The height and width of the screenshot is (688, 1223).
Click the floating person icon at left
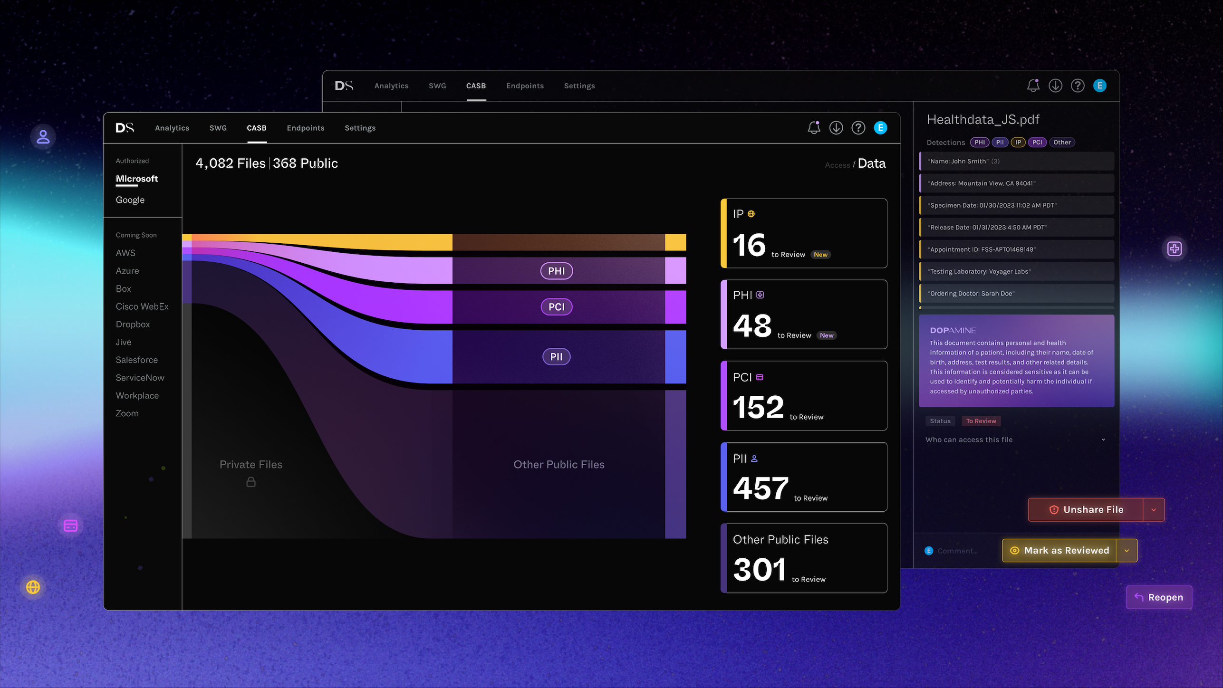click(x=43, y=137)
